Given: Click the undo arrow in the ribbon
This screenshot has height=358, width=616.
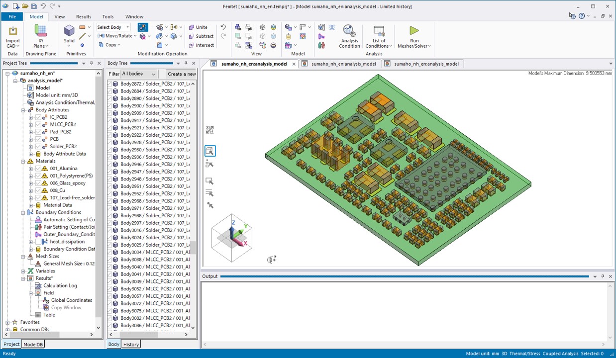Looking at the screenshot, I should 223,27.
